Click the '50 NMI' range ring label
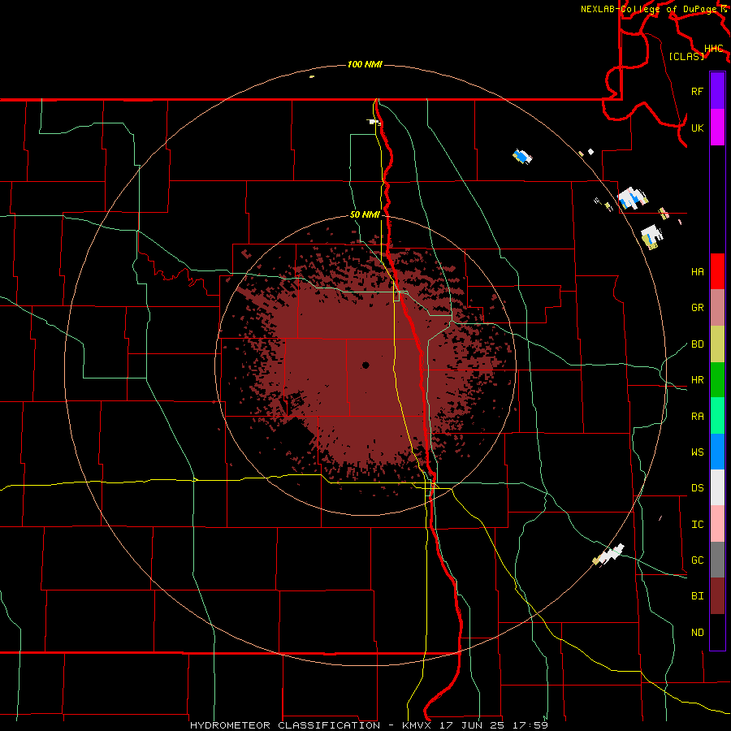This screenshot has height=731, width=731. click(x=365, y=214)
